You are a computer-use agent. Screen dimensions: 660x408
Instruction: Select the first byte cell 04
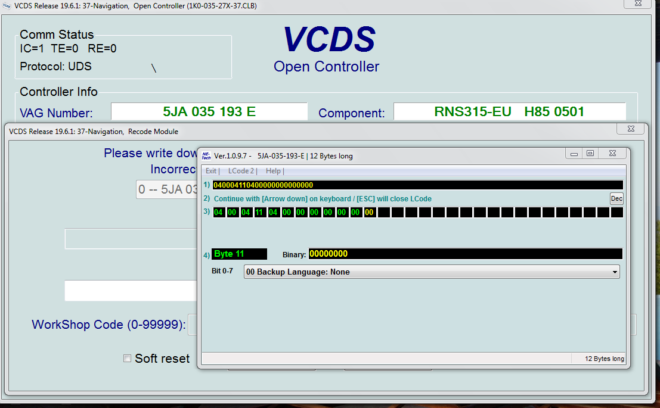tap(218, 213)
